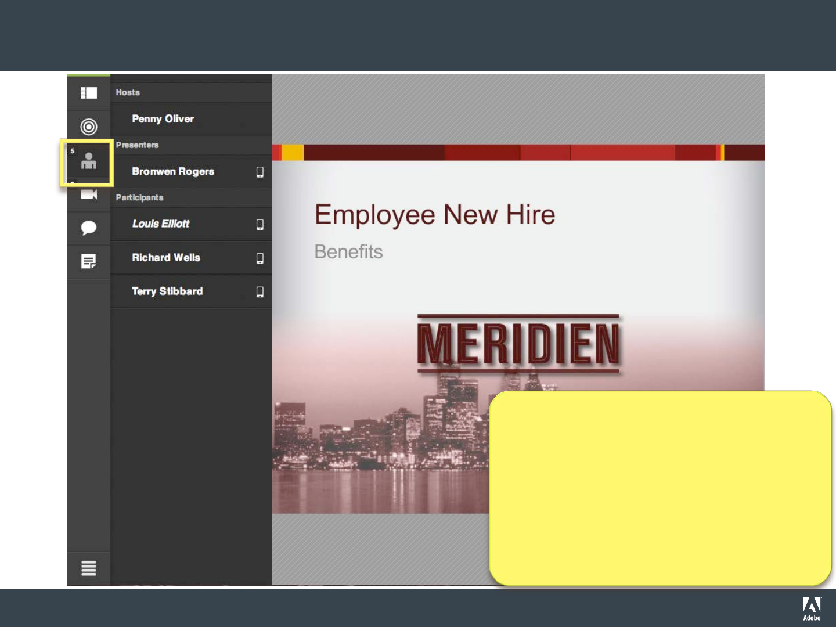The height and width of the screenshot is (627, 836).
Task: Select participant Richard Wells
Action: 191,258
